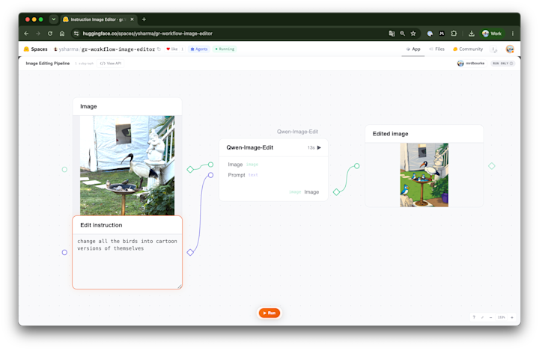Click the Edit instruction purple circle input port
This screenshot has width=539, height=350.
click(64, 253)
